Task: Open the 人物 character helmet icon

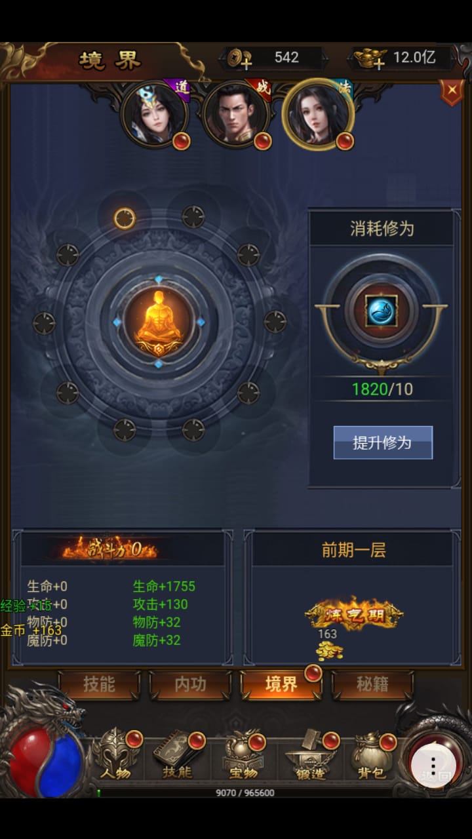Action: 116,755
